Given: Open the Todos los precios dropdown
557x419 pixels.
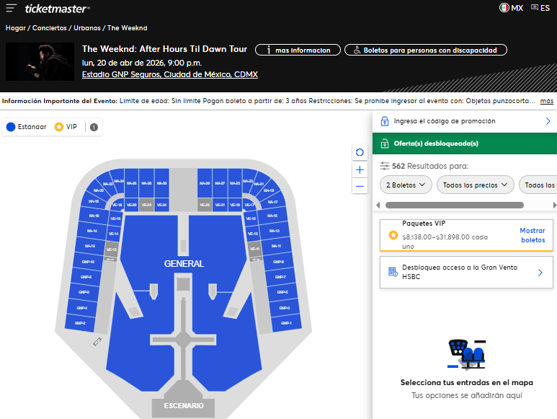Looking at the screenshot, I should point(476,185).
